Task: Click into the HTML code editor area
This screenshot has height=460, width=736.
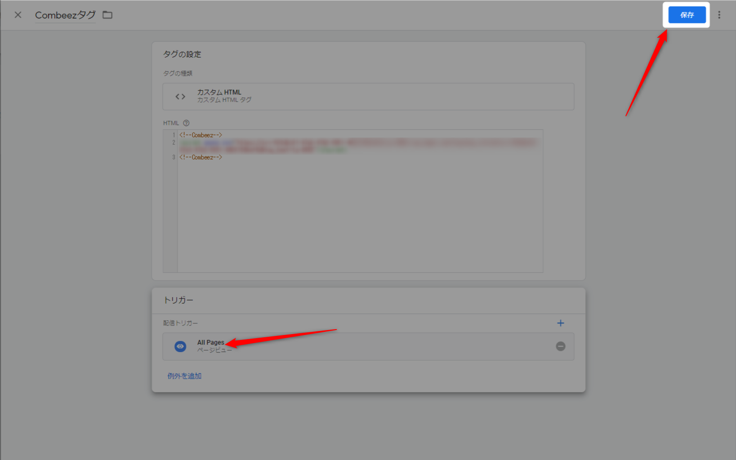Action: [x=353, y=201]
